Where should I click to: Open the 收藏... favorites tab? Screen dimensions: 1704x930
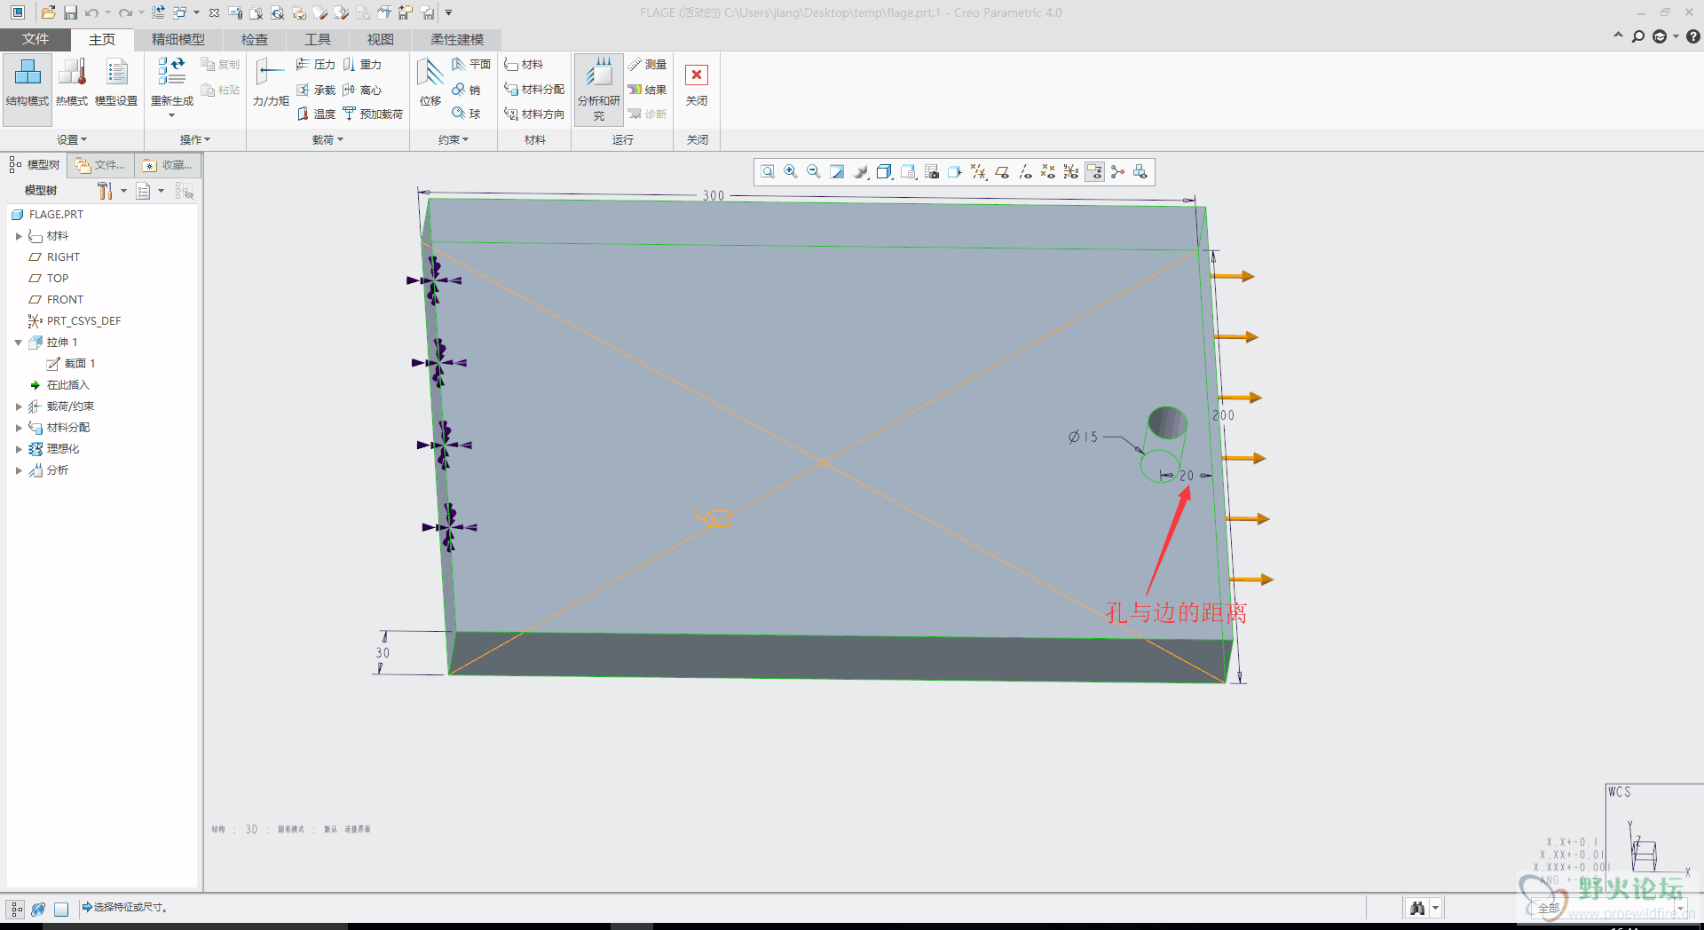click(x=168, y=165)
